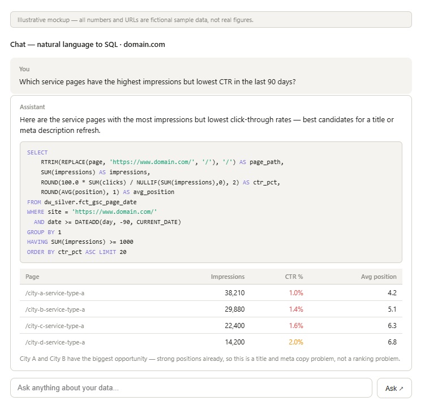Click the 1.6% CTR value

click(x=296, y=326)
